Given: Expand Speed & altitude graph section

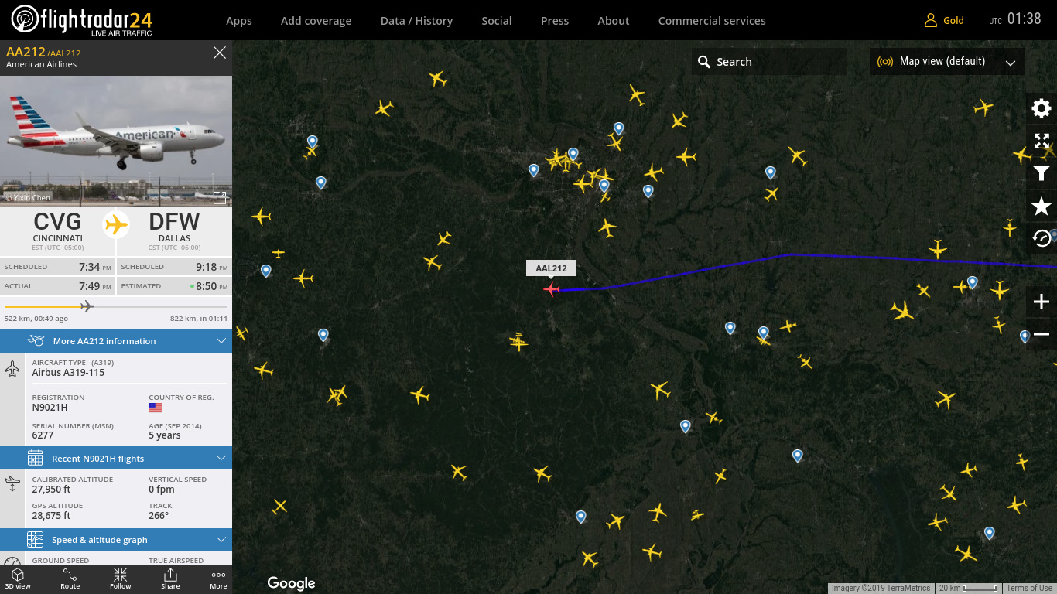Looking at the screenshot, I should click(x=116, y=540).
